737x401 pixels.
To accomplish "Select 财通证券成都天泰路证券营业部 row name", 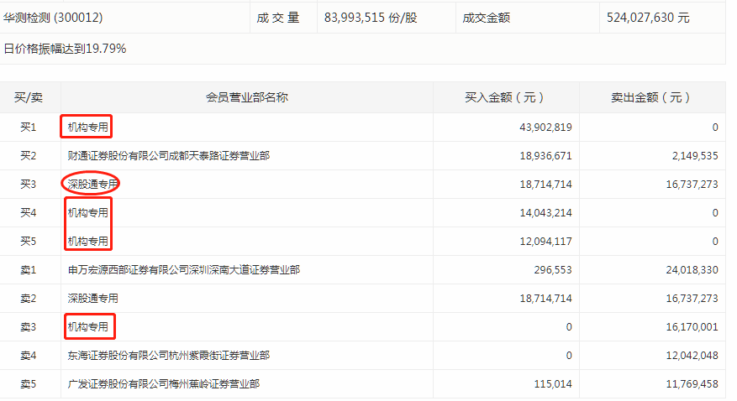I will [x=168, y=156].
